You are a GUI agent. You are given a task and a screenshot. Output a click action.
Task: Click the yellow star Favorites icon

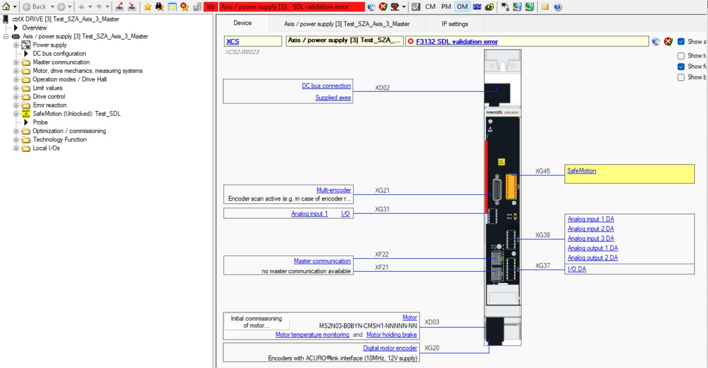click(148, 7)
